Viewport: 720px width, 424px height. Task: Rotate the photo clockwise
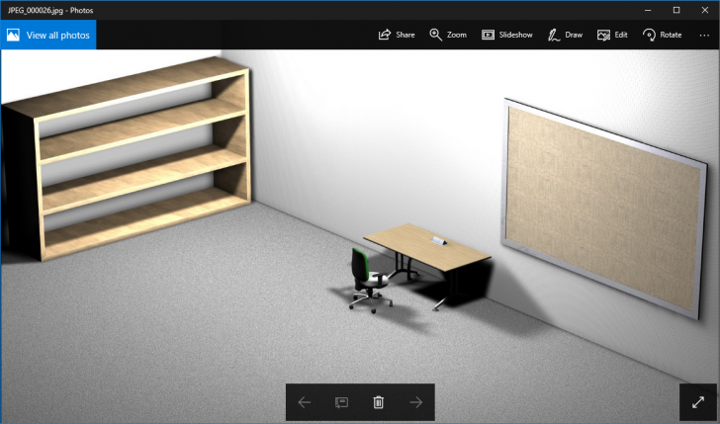pyautogui.click(x=662, y=35)
